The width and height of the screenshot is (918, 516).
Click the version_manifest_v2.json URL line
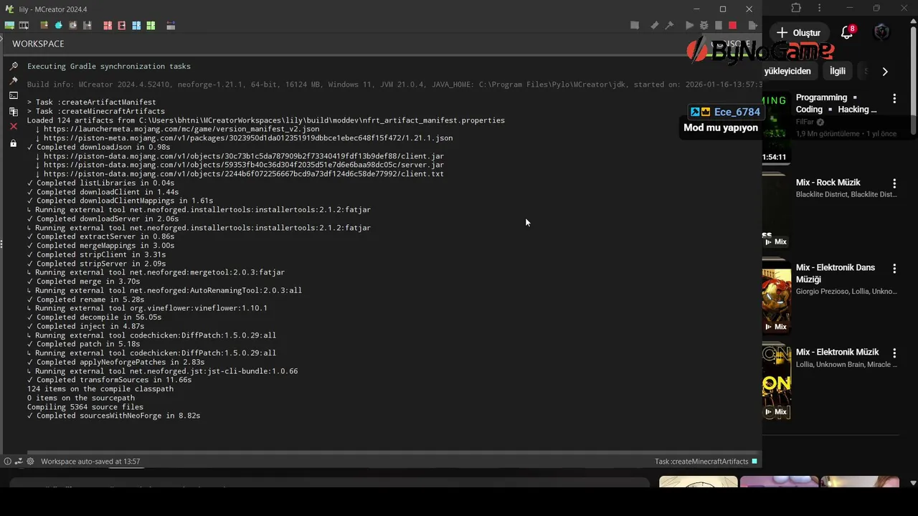[x=177, y=129]
